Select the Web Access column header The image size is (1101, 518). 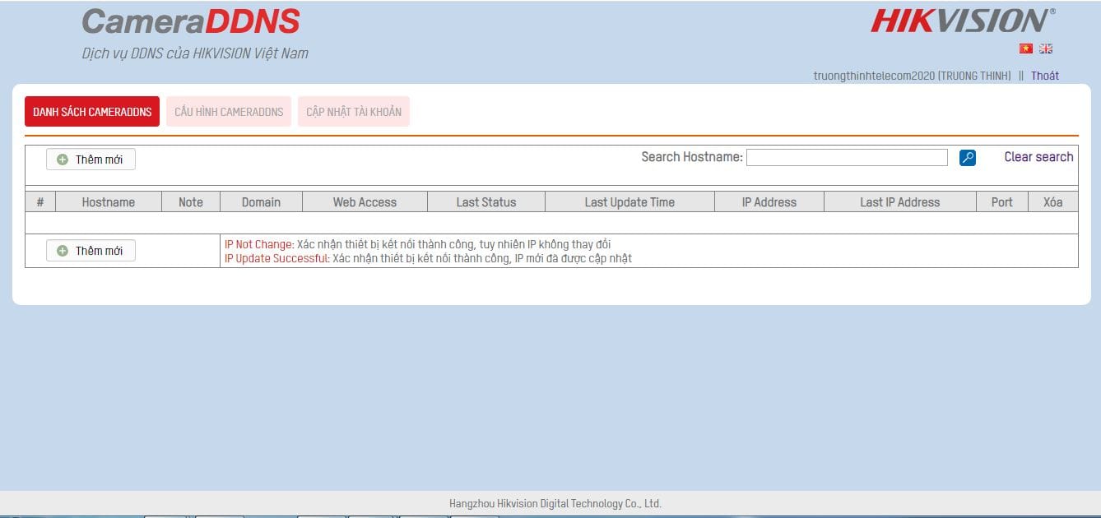click(x=365, y=202)
